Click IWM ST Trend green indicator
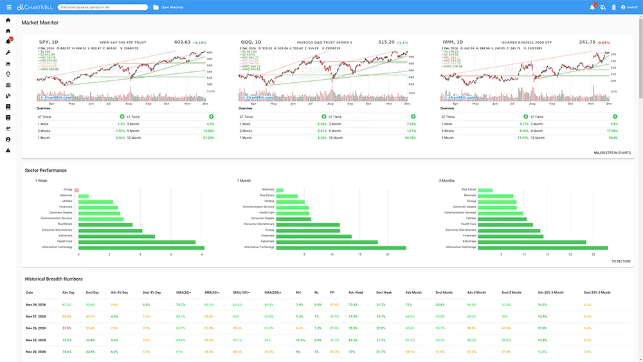This screenshot has height=362, width=643. 526,117
